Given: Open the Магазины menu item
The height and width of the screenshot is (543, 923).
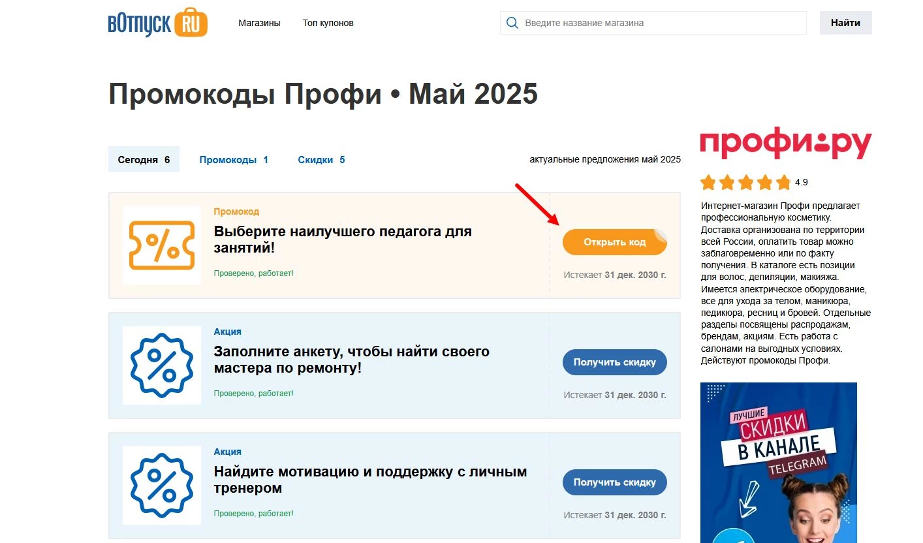Looking at the screenshot, I should click(x=259, y=22).
